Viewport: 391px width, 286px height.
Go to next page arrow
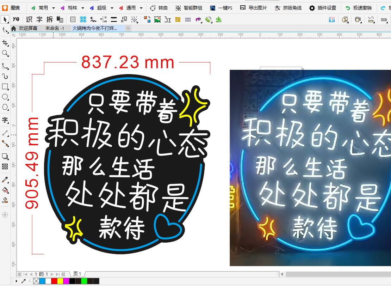point(52,274)
